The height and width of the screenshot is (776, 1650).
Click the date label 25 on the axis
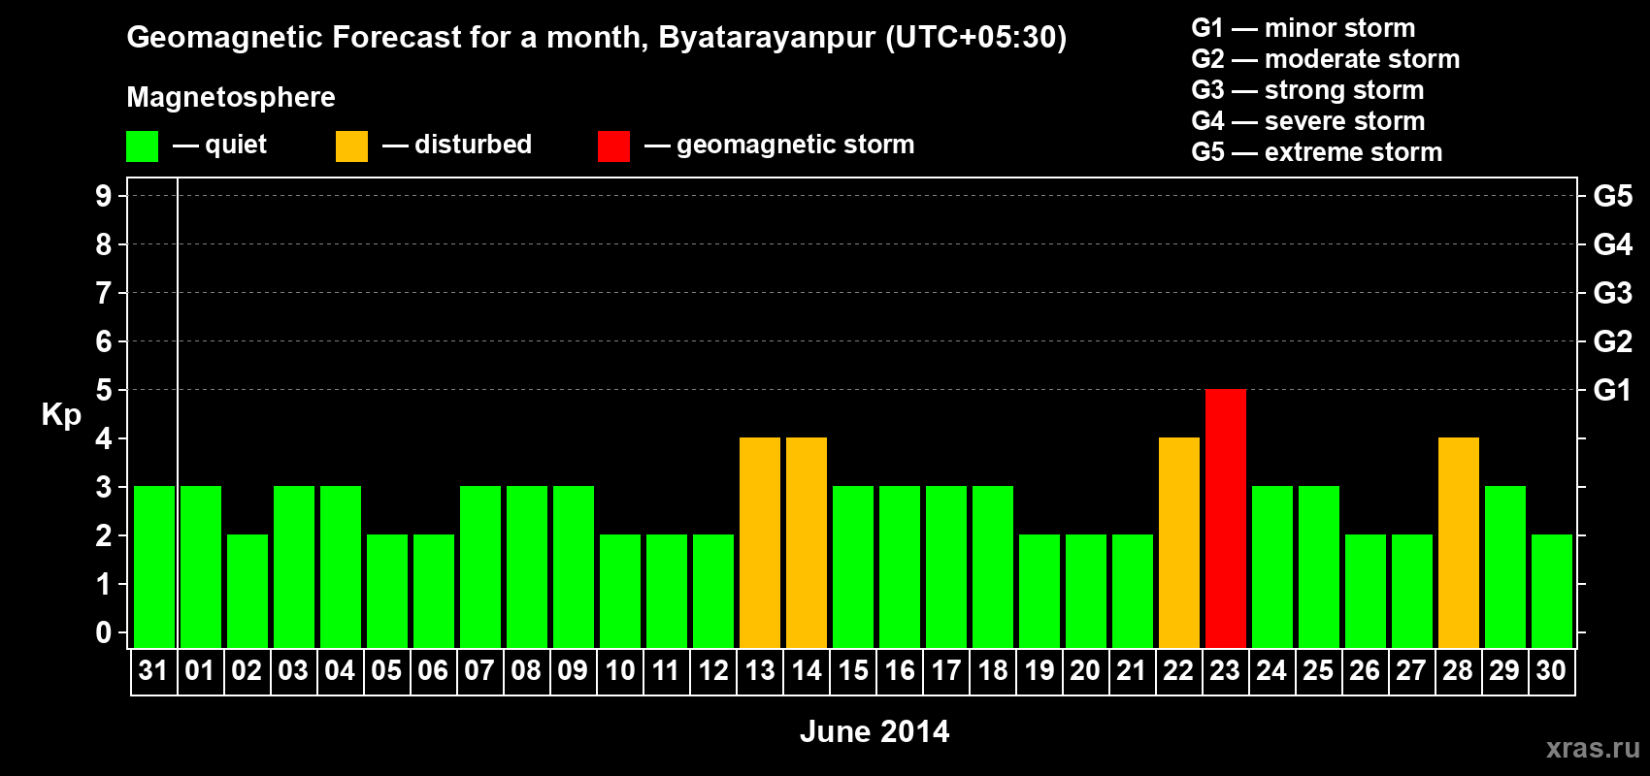tap(1318, 670)
